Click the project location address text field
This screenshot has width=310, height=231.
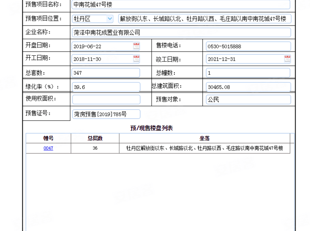[204, 19]
